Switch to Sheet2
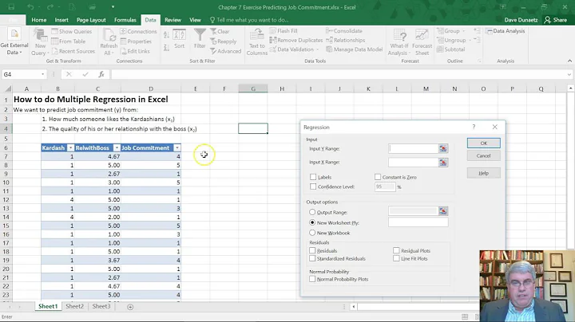 [x=75, y=306]
